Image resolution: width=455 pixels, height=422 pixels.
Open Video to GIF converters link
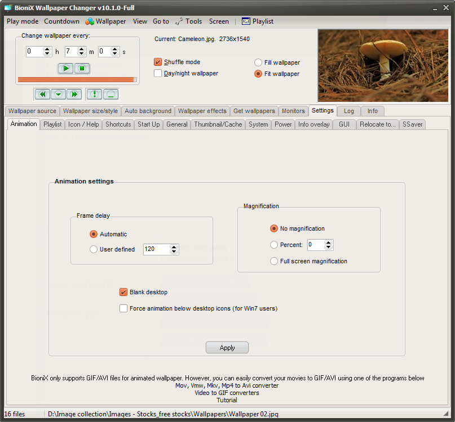227,393
